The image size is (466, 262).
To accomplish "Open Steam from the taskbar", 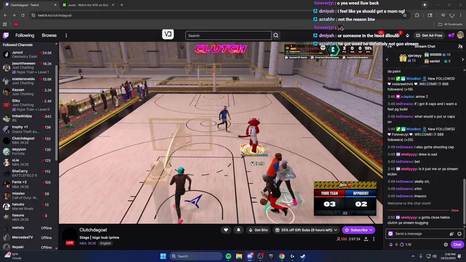I will coord(303,256).
